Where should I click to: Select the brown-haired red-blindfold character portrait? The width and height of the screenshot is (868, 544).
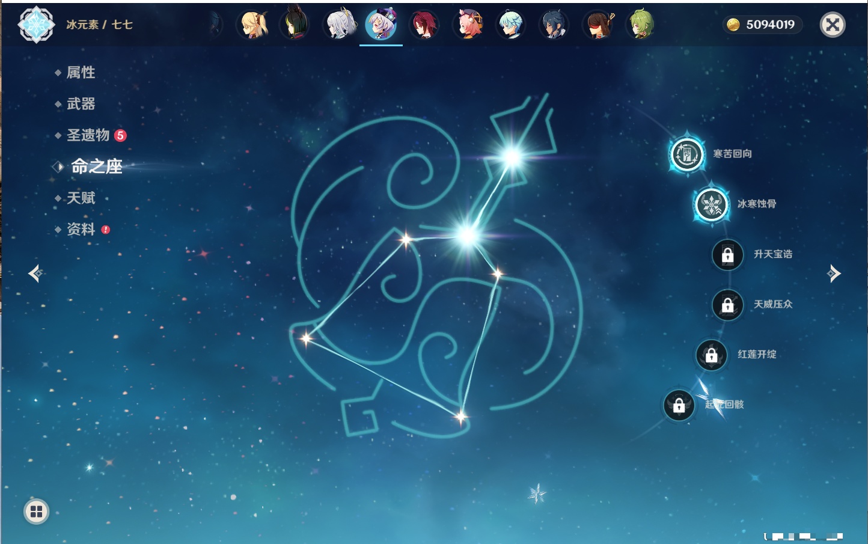tap(598, 25)
